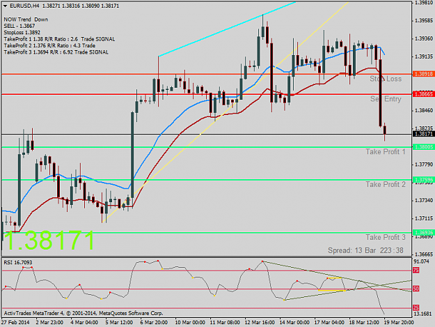Viewport: 435px width, 327px height.
Task: Click the '27 Feb 2014' time axis label
Action: tap(15, 323)
